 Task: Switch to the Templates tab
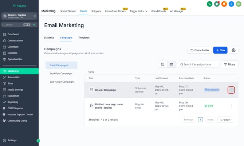tap(84, 38)
